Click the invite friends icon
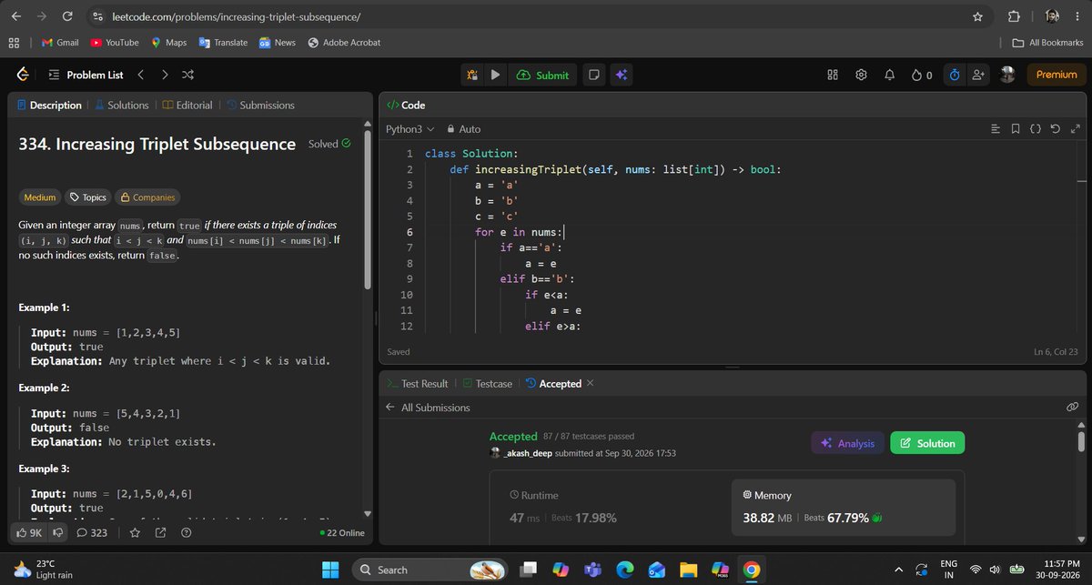This screenshot has height=585, width=1092. click(x=978, y=76)
